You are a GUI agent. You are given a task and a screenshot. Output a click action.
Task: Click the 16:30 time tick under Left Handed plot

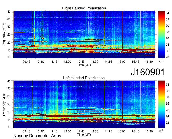[149, 131]
